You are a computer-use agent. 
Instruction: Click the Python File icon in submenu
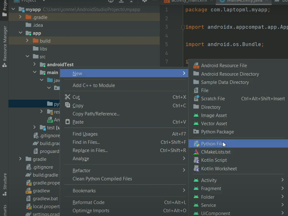point(196,144)
